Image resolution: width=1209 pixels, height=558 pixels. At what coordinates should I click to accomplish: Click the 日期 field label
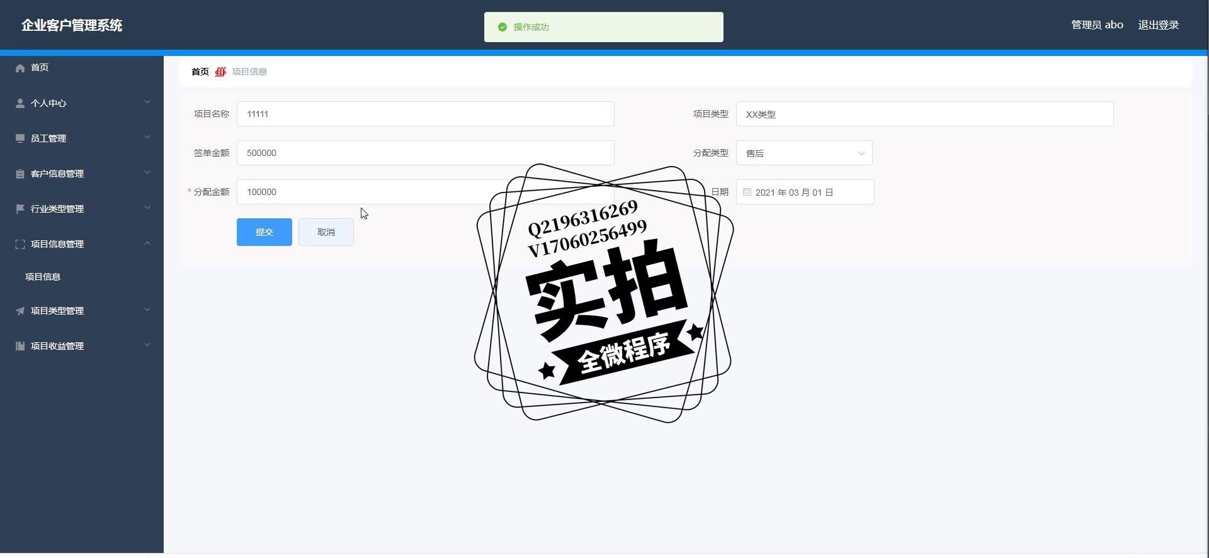point(720,192)
